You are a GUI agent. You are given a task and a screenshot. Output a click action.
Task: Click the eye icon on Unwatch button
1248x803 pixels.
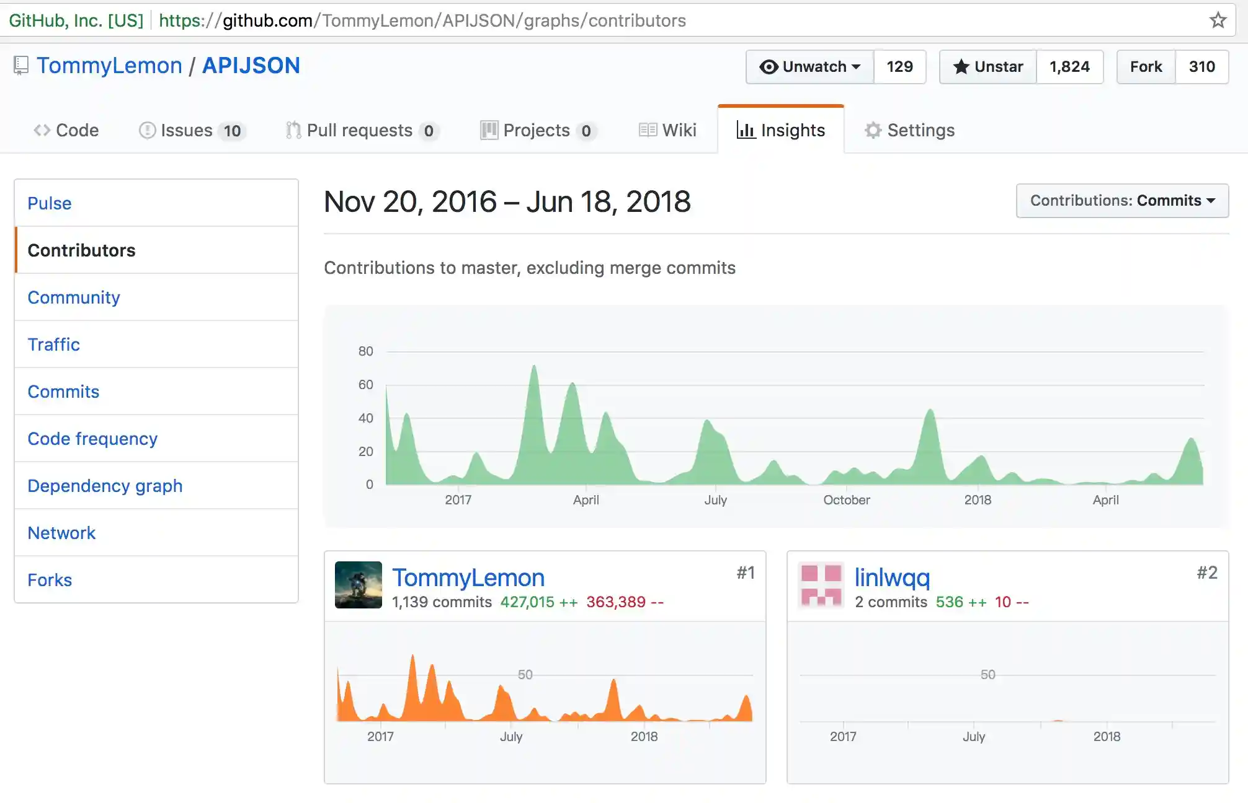(769, 67)
